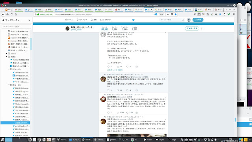Image resolution: width=252 pixels, height=142 pixels.
Task: Open the page actions three-dot menu
Action: pyautogui.click(x=168, y=14)
